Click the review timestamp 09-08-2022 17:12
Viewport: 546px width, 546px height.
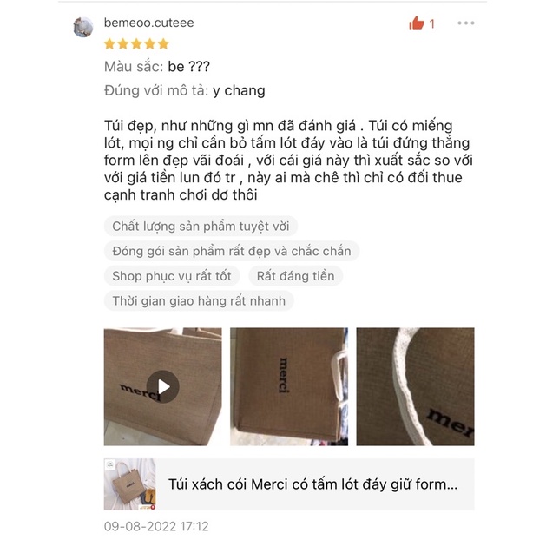click(x=156, y=526)
